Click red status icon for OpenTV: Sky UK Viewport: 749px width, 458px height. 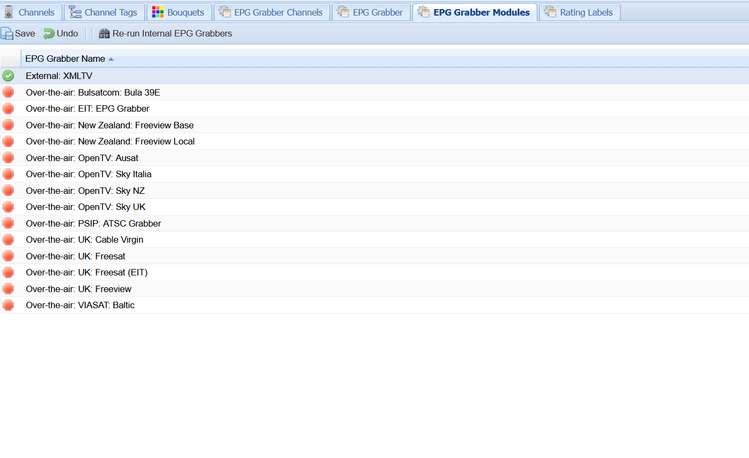coord(8,207)
